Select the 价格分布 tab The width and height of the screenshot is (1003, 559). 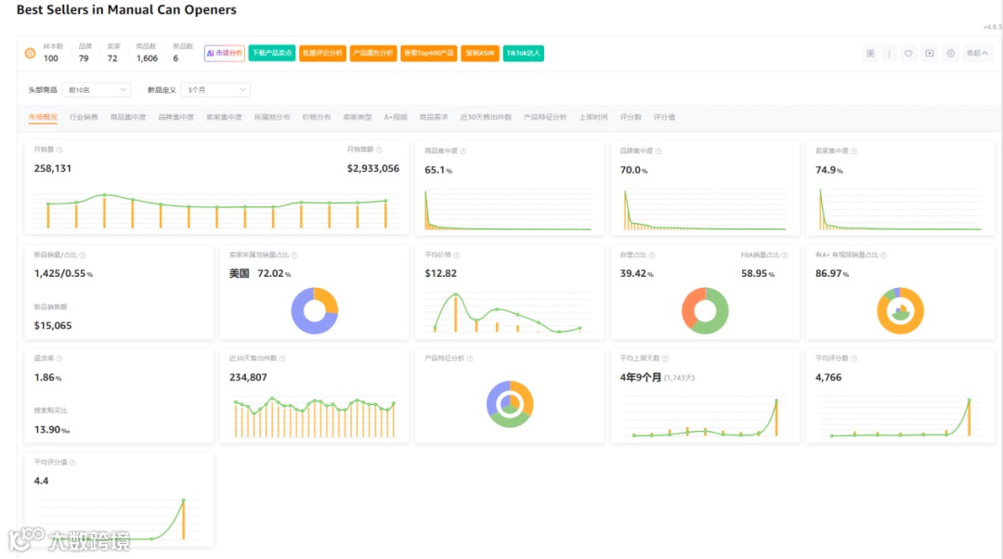(317, 117)
